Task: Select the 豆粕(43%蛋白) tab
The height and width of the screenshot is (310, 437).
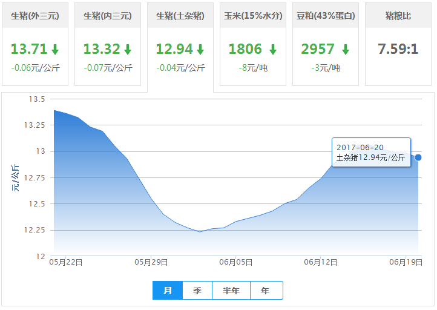Action: pos(326,16)
